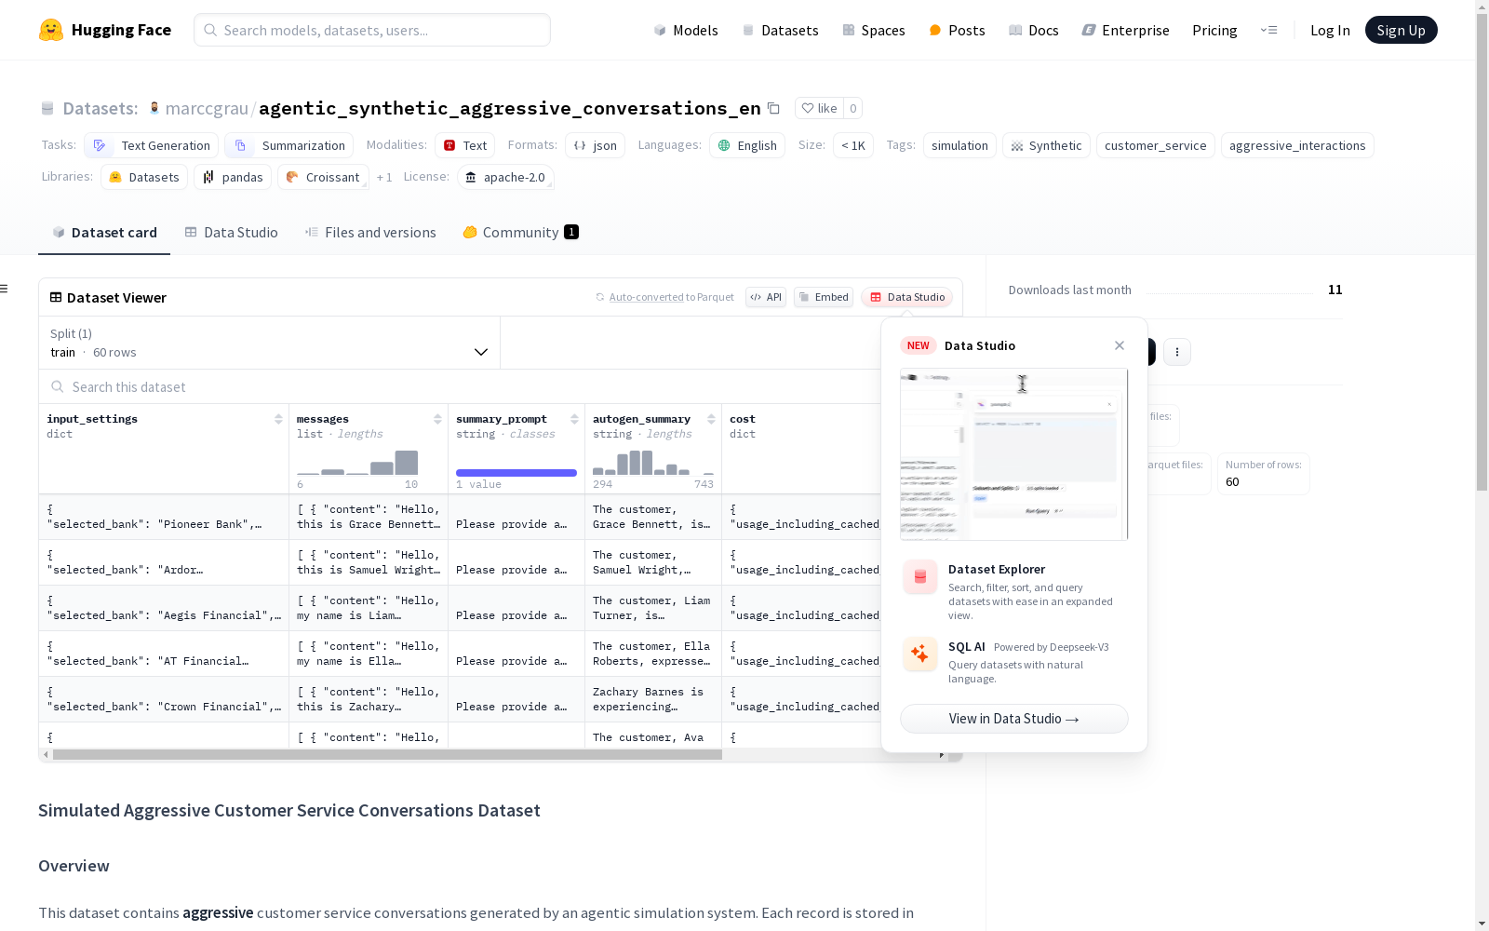
Task: Open the "Aegis Financial" input_settings cell
Action: pos(164,608)
